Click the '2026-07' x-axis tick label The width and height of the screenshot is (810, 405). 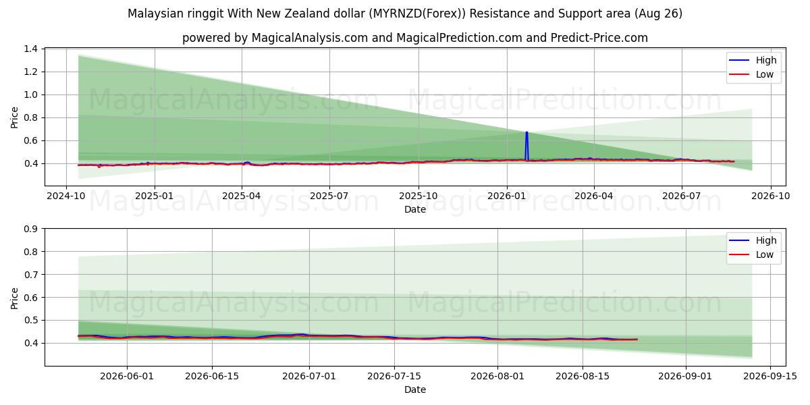tap(682, 196)
